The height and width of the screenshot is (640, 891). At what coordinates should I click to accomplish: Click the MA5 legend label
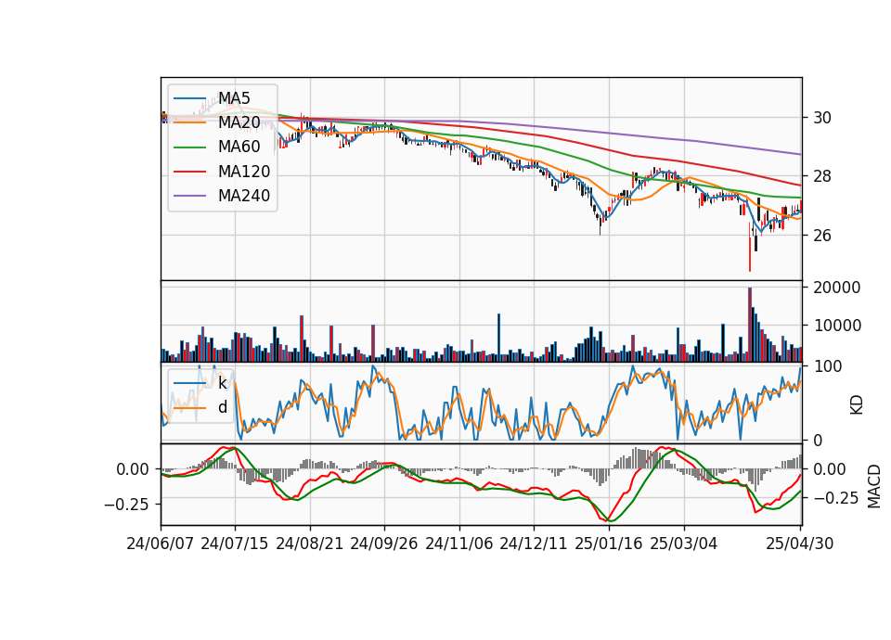(x=234, y=98)
